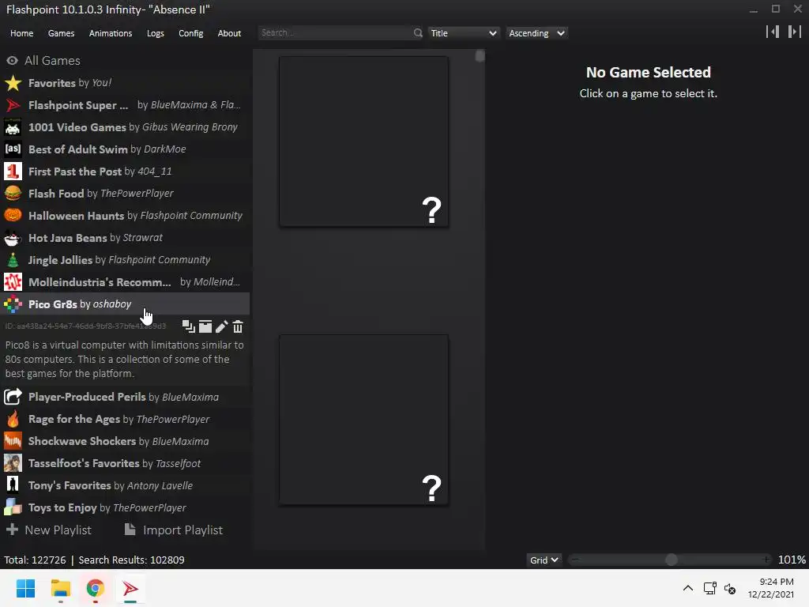This screenshot has width=809, height=607.
Task: Select the Shockwave Shockers playlist
Action: click(x=126, y=441)
